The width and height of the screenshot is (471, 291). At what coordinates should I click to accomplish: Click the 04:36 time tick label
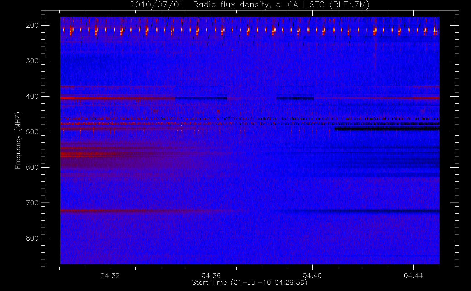pyautogui.click(x=211, y=276)
